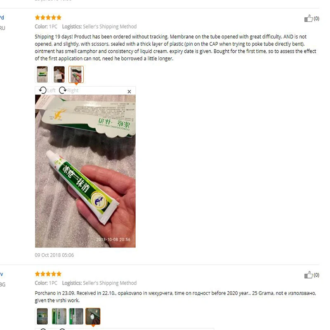The height and width of the screenshot is (330, 330).
Task: Like the second review with thumbs-up icon
Action: point(308,275)
